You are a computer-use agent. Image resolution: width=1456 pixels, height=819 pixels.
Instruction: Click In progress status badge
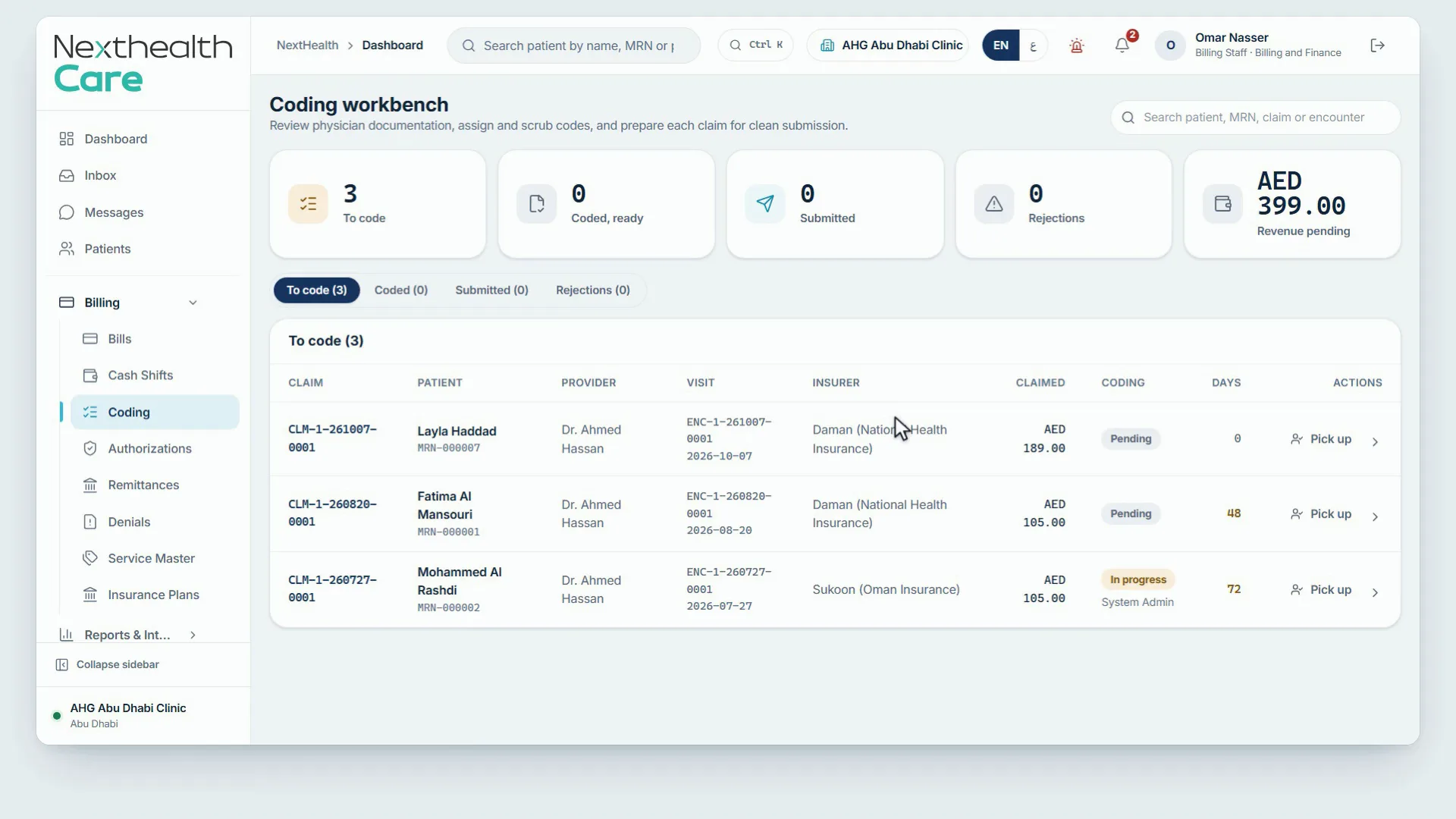click(x=1137, y=580)
